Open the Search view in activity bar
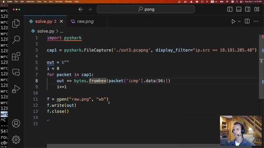This screenshot has width=264, height=148. 16,39
